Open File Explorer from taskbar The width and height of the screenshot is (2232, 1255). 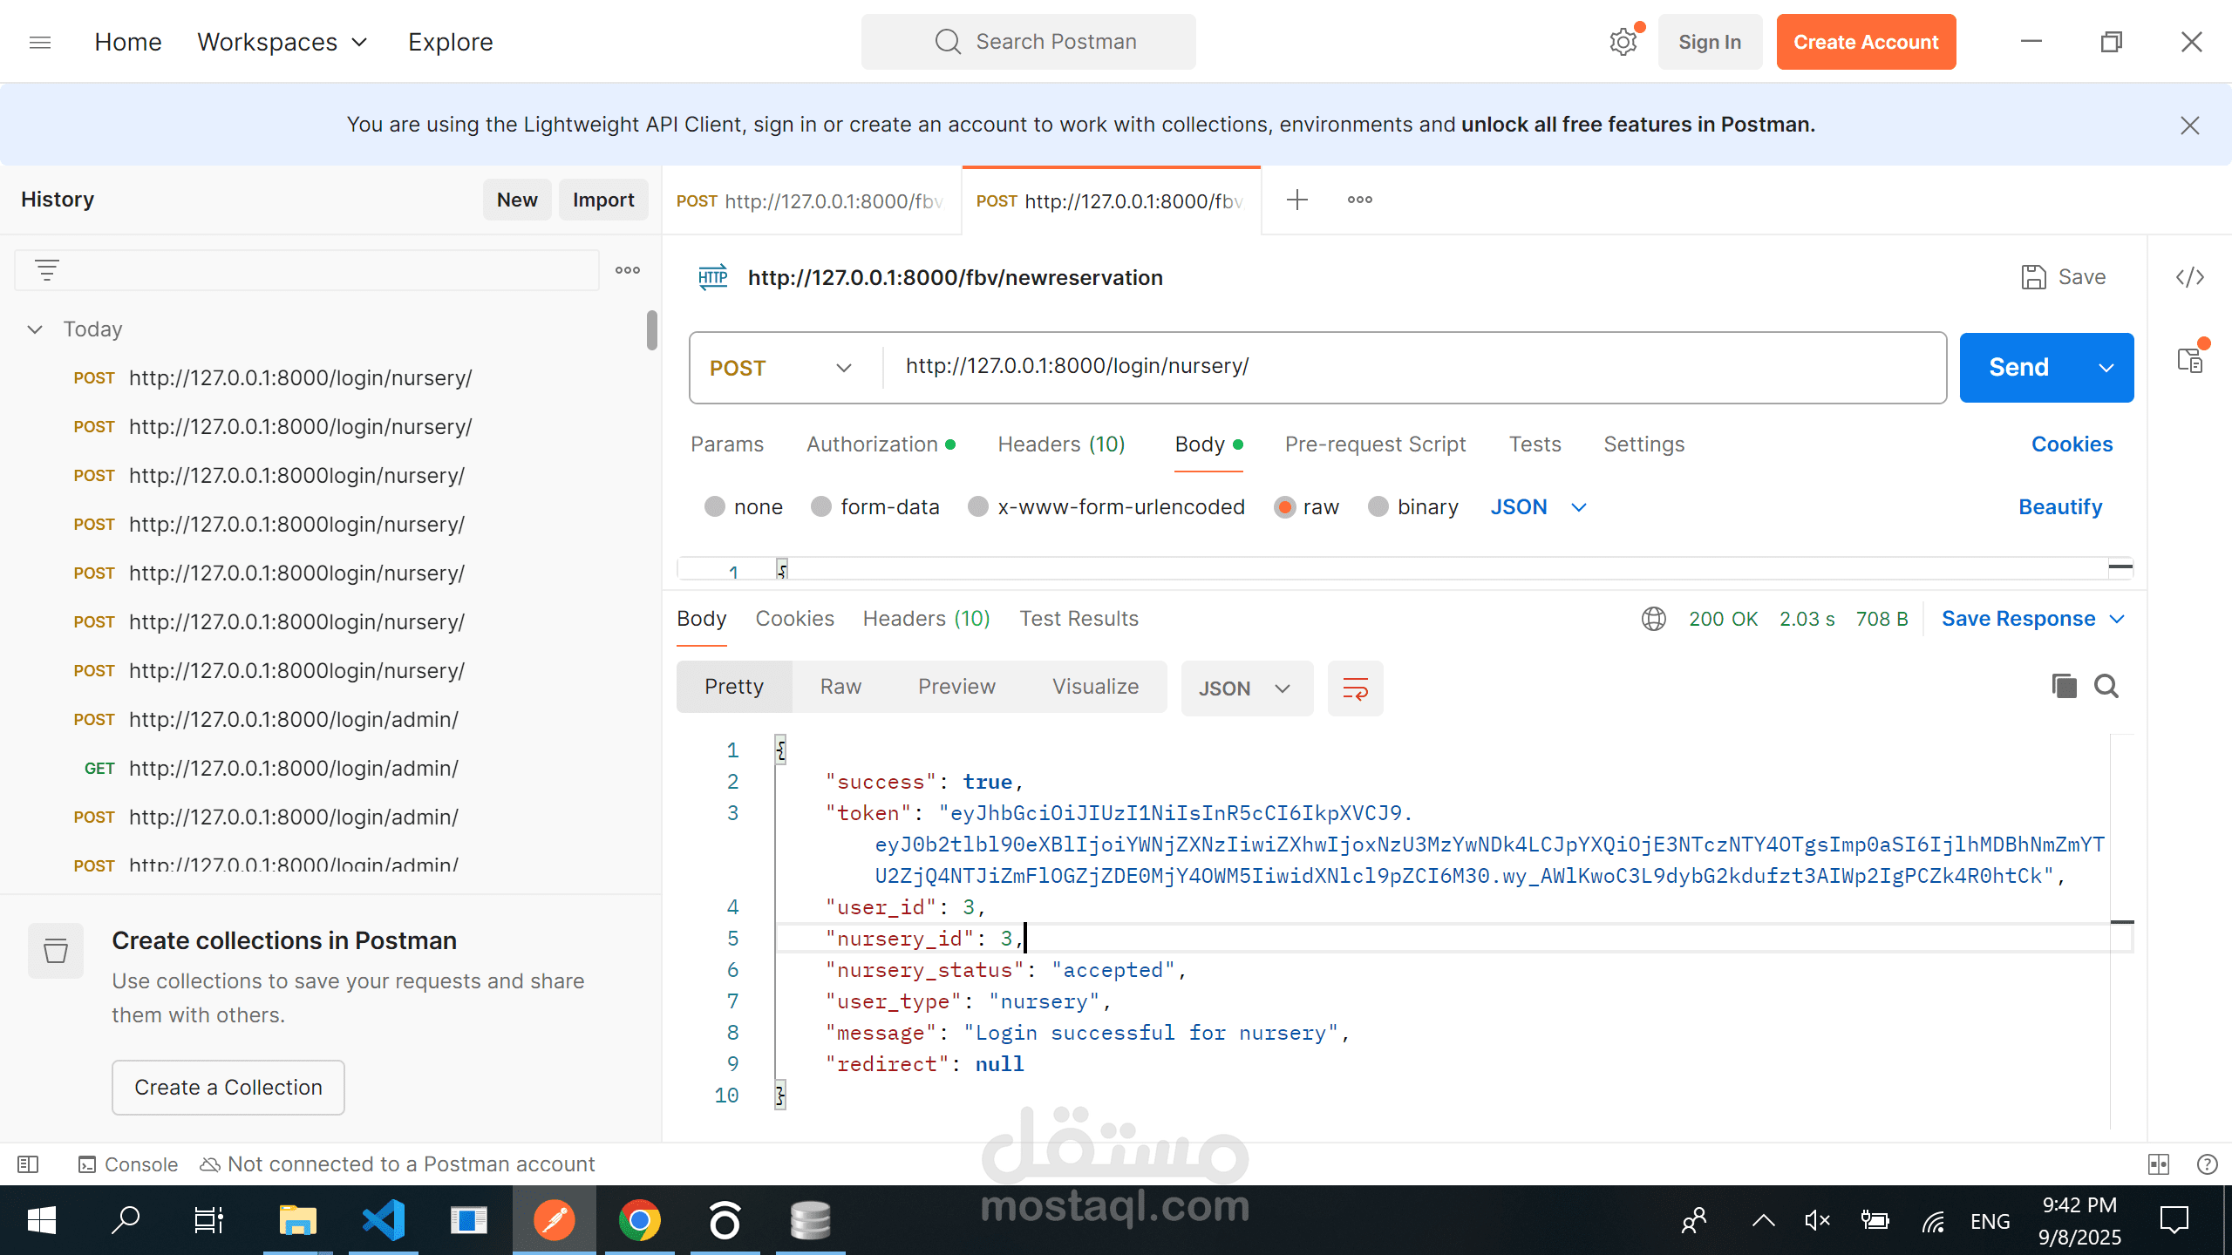tap(297, 1220)
